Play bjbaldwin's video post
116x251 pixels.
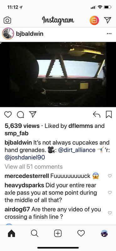(x=58, y=74)
